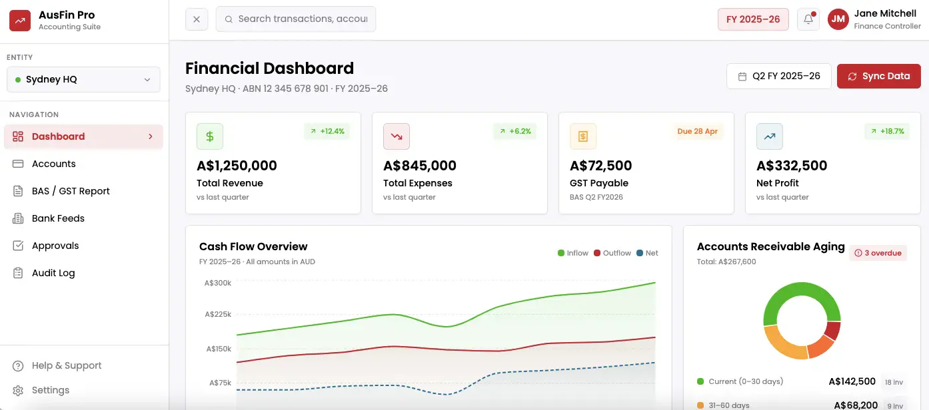Click the red segment of the aging donut
The image size is (929, 410).
pos(834,329)
